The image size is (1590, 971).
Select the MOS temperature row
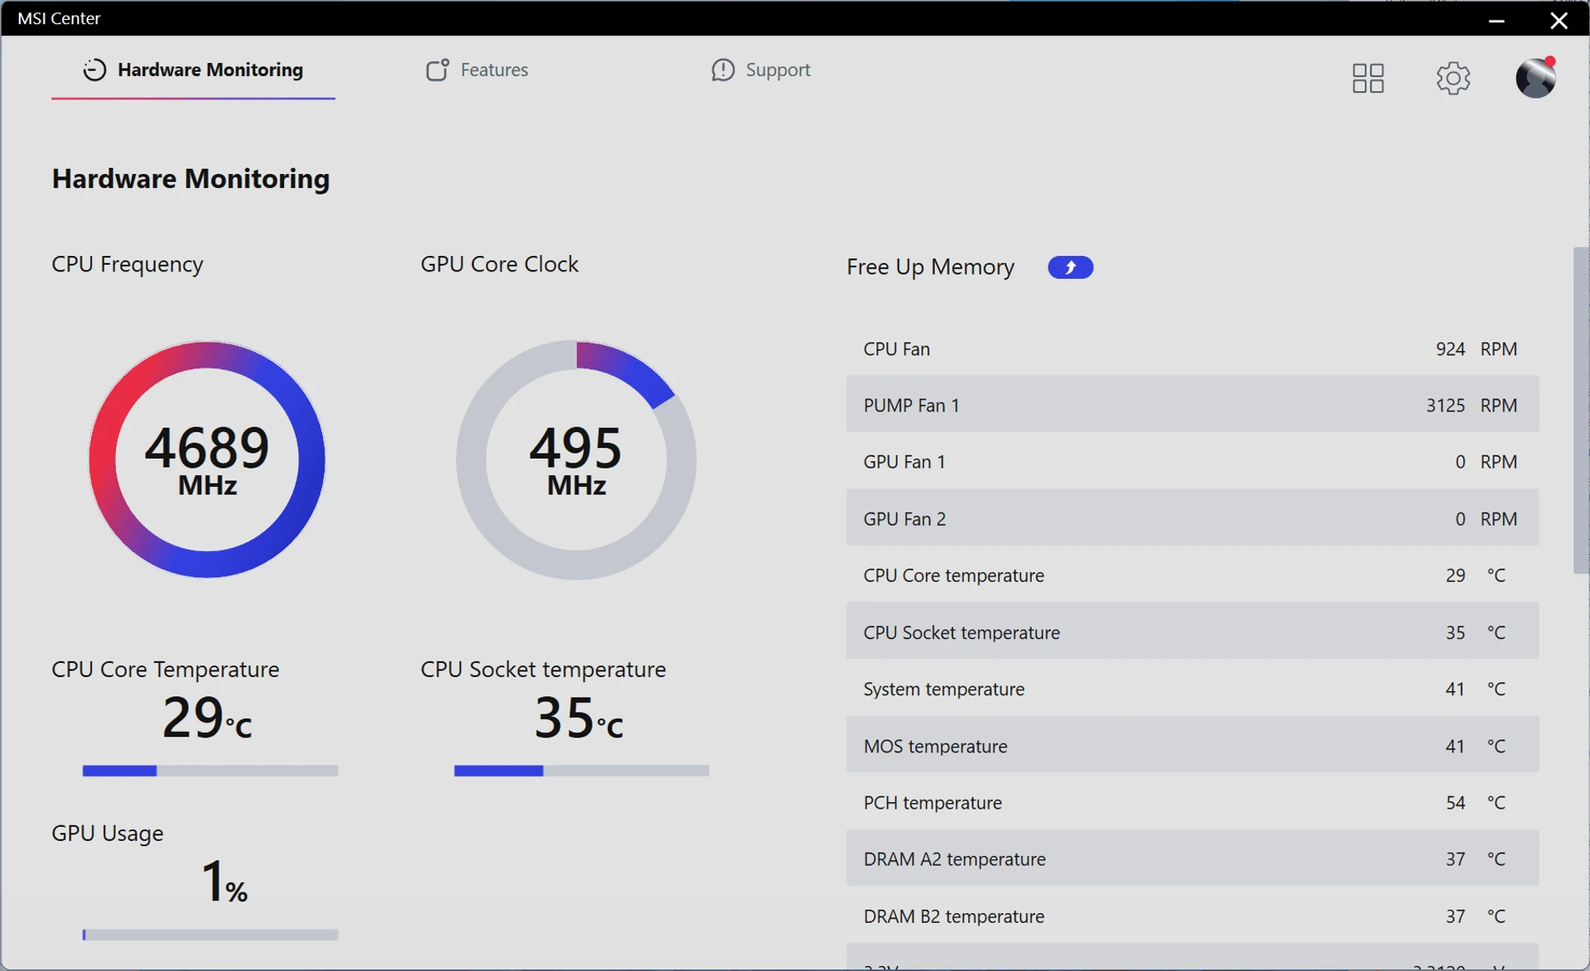1192,745
